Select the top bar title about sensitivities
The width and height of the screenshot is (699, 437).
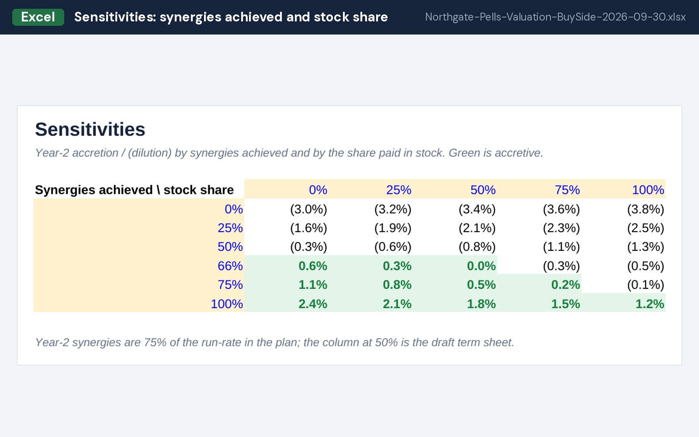click(x=231, y=17)
